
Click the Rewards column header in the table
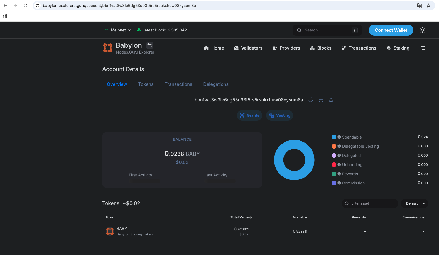[359, 217]
